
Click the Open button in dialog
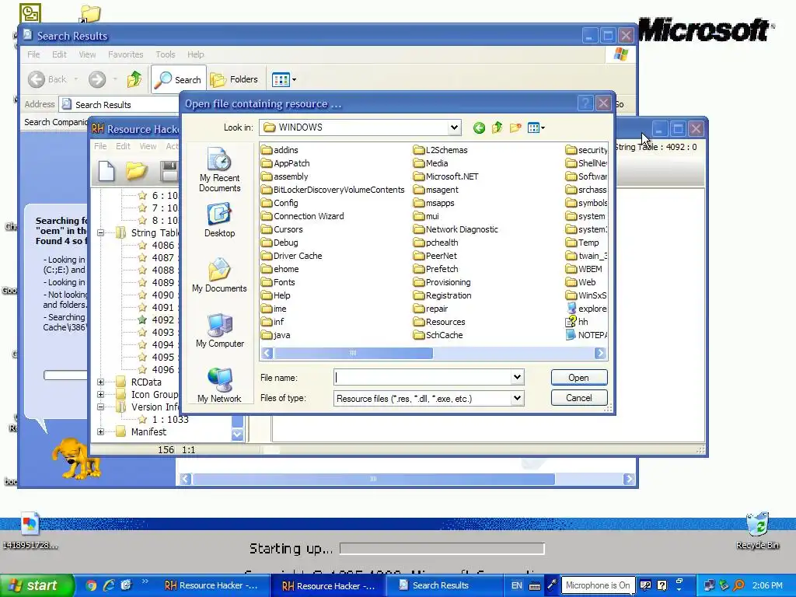(578, 378)
